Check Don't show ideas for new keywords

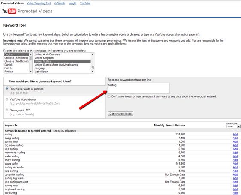[109, 96]
